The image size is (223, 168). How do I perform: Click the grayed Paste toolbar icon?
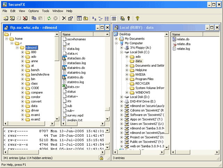click(41, 18)
